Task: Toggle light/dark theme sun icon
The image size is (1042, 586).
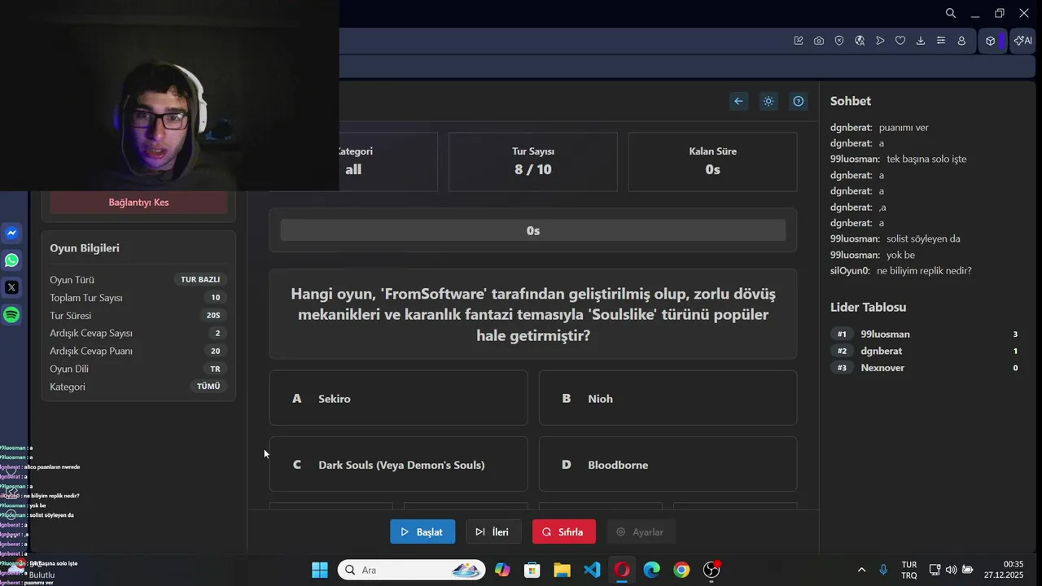Action: pos(768,101)
